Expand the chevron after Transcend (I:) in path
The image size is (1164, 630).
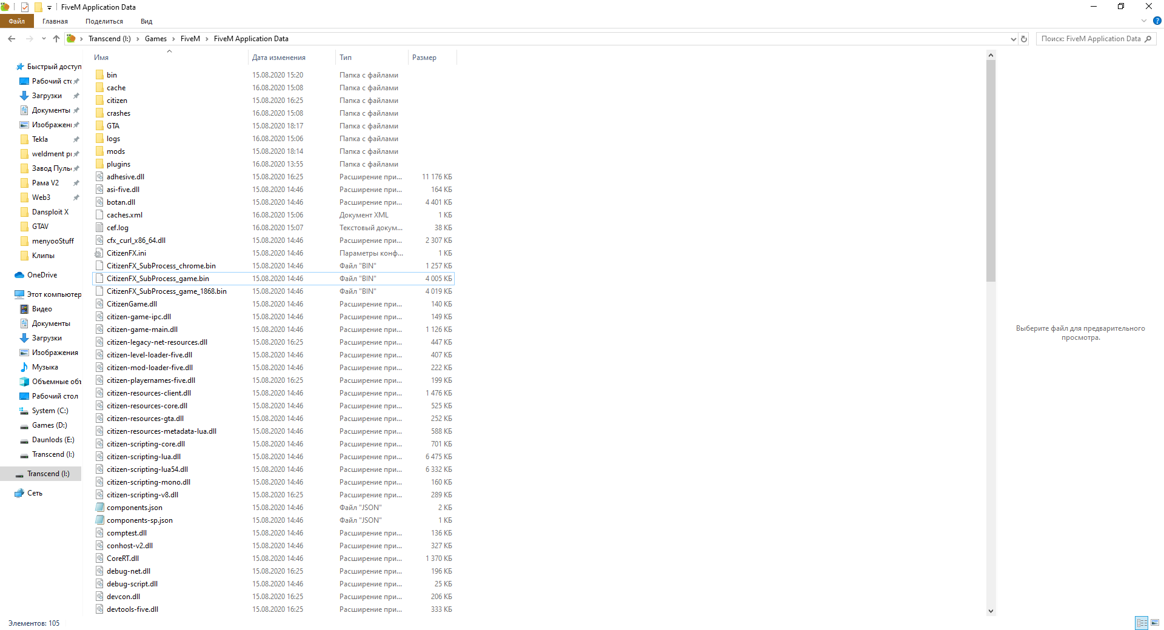coord(138,39)
